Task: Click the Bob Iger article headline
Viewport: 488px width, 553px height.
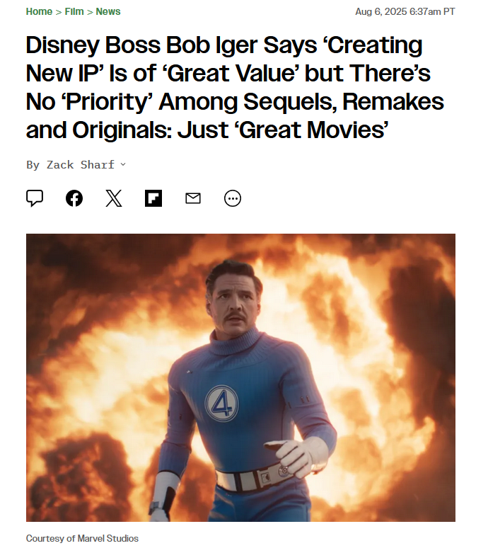Action: 235,88
